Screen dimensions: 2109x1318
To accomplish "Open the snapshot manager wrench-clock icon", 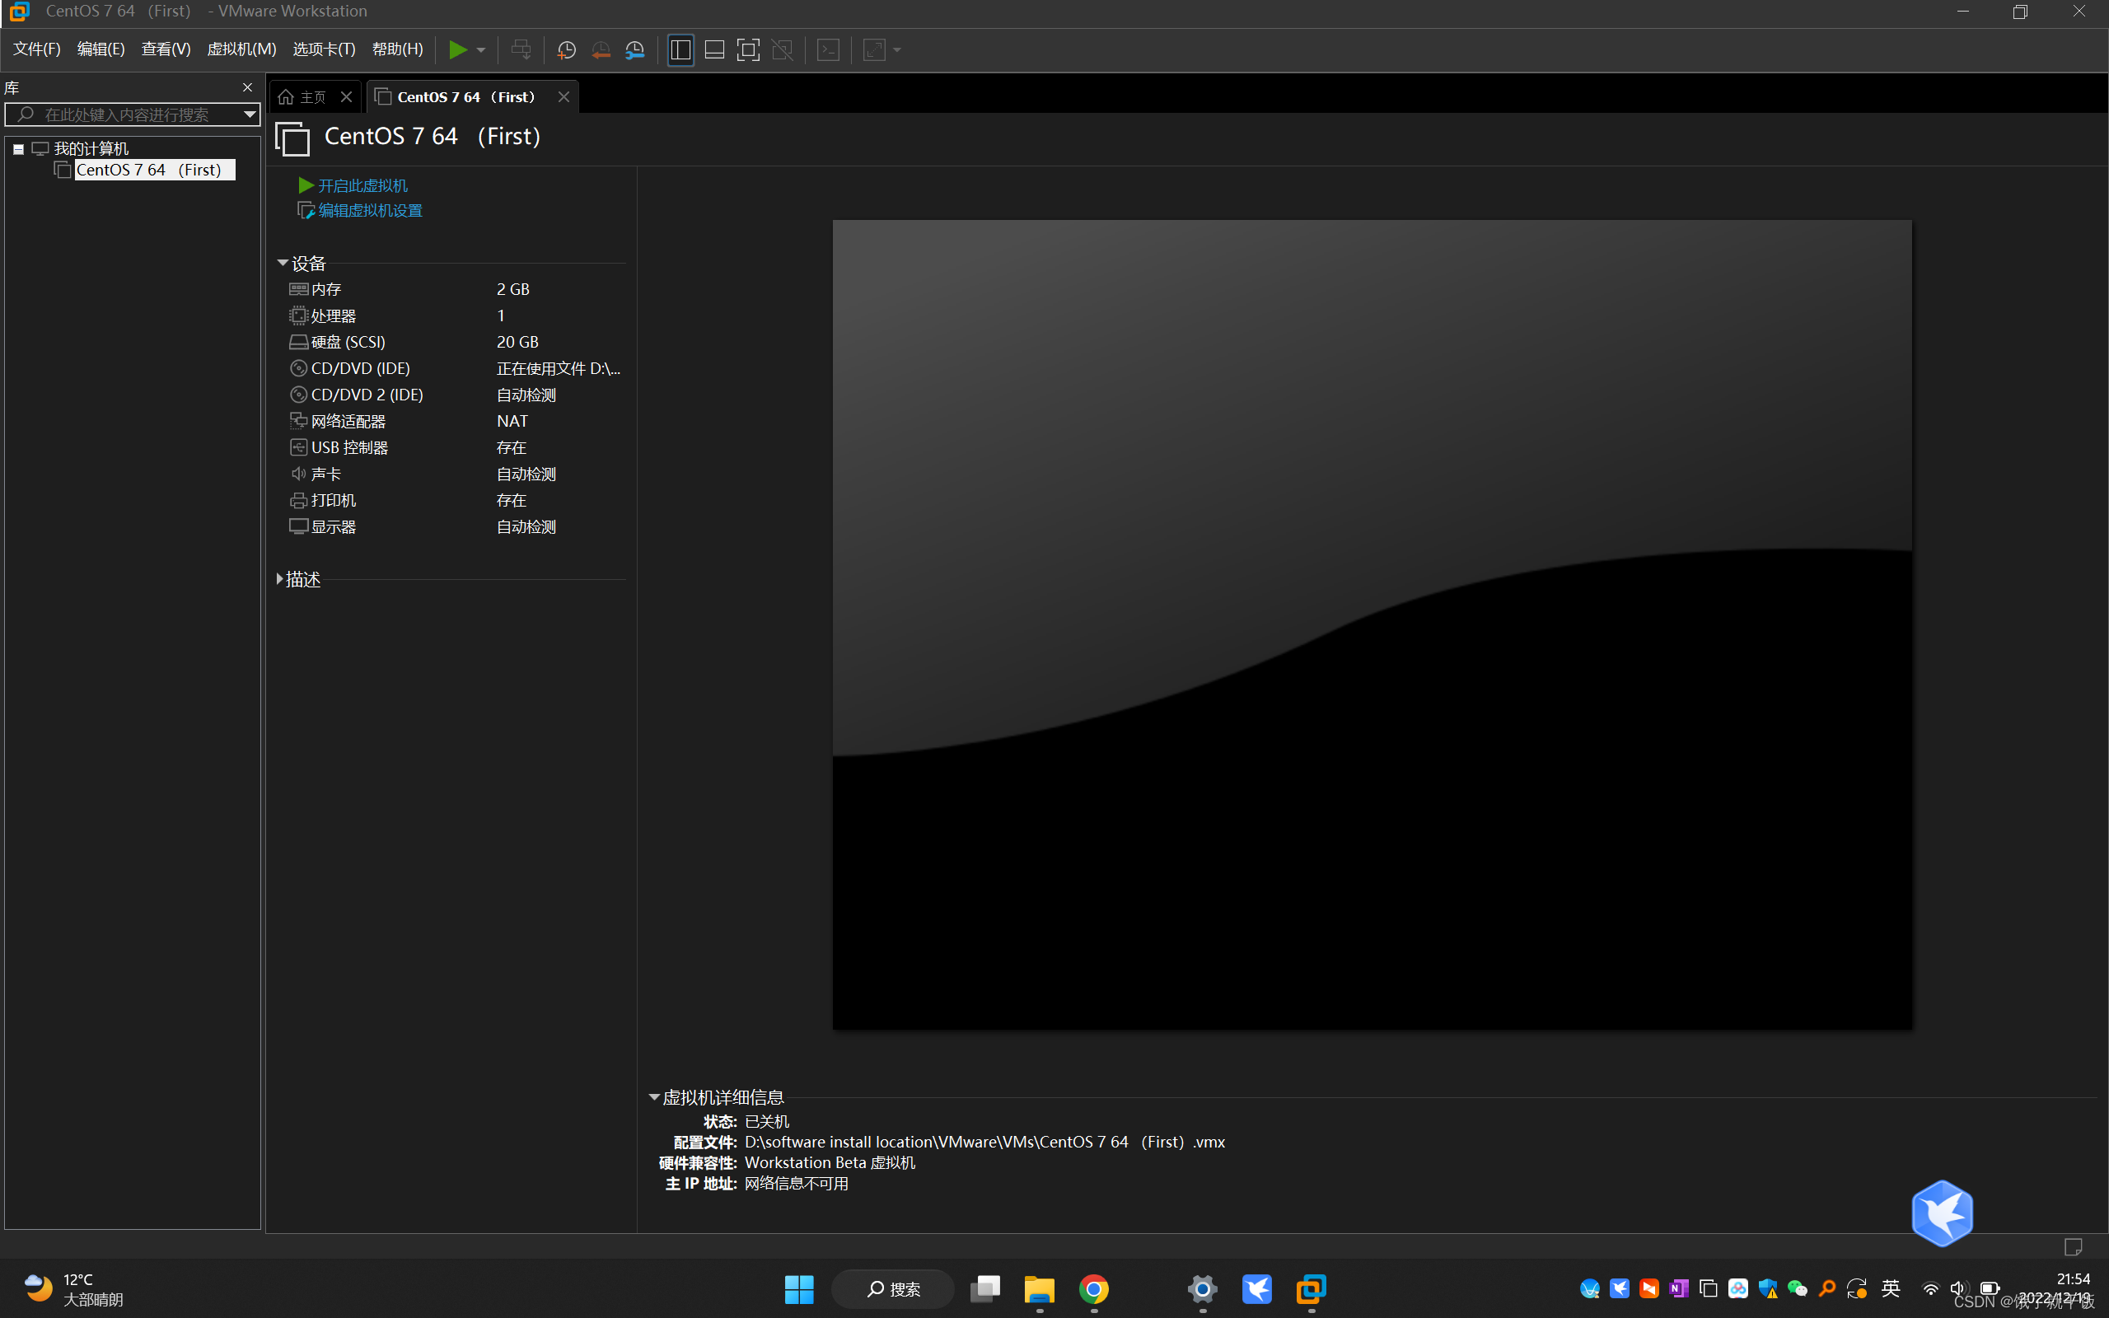I will pyautogui.click(x=635, y=49).
